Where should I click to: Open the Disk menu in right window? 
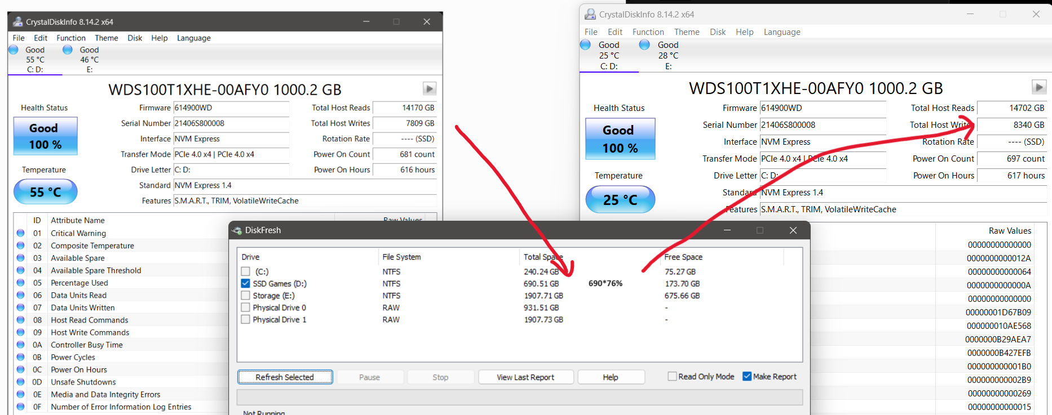[x=717, y=32]
